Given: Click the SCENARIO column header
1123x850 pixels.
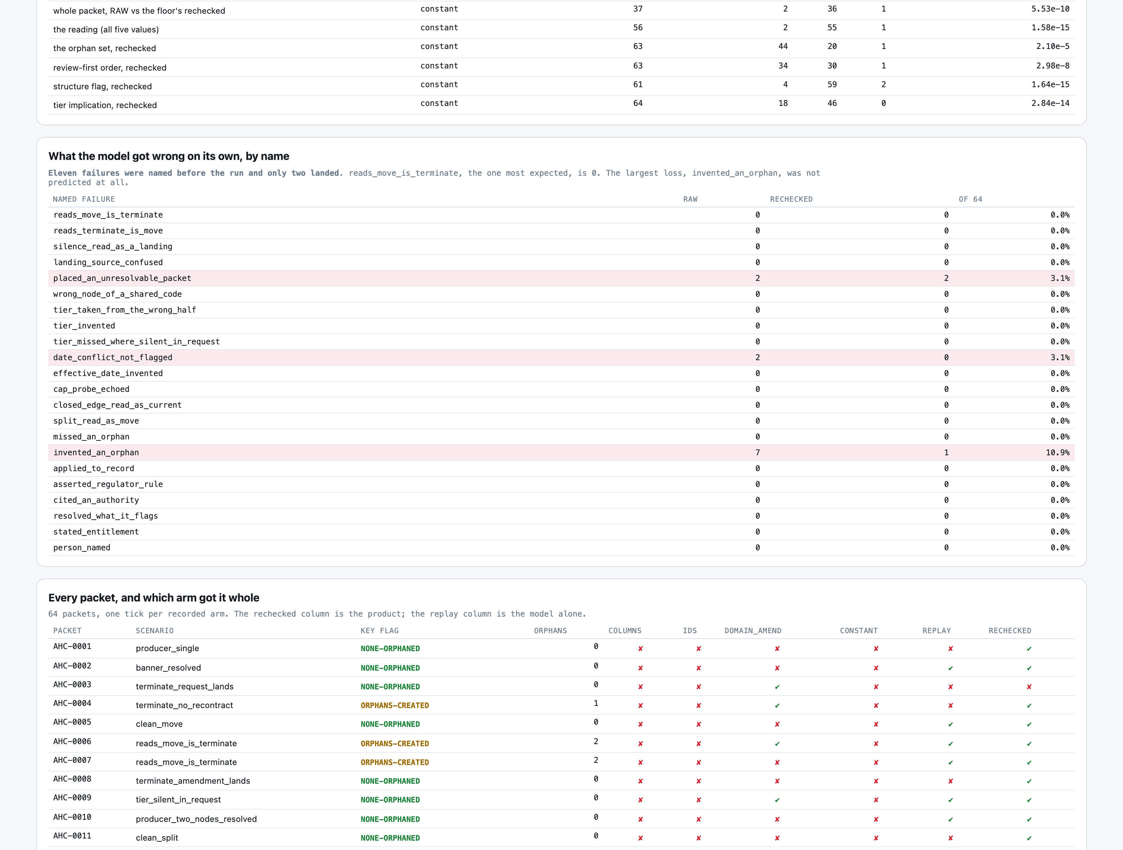Looking at the screenshot, I should point(154,631).
